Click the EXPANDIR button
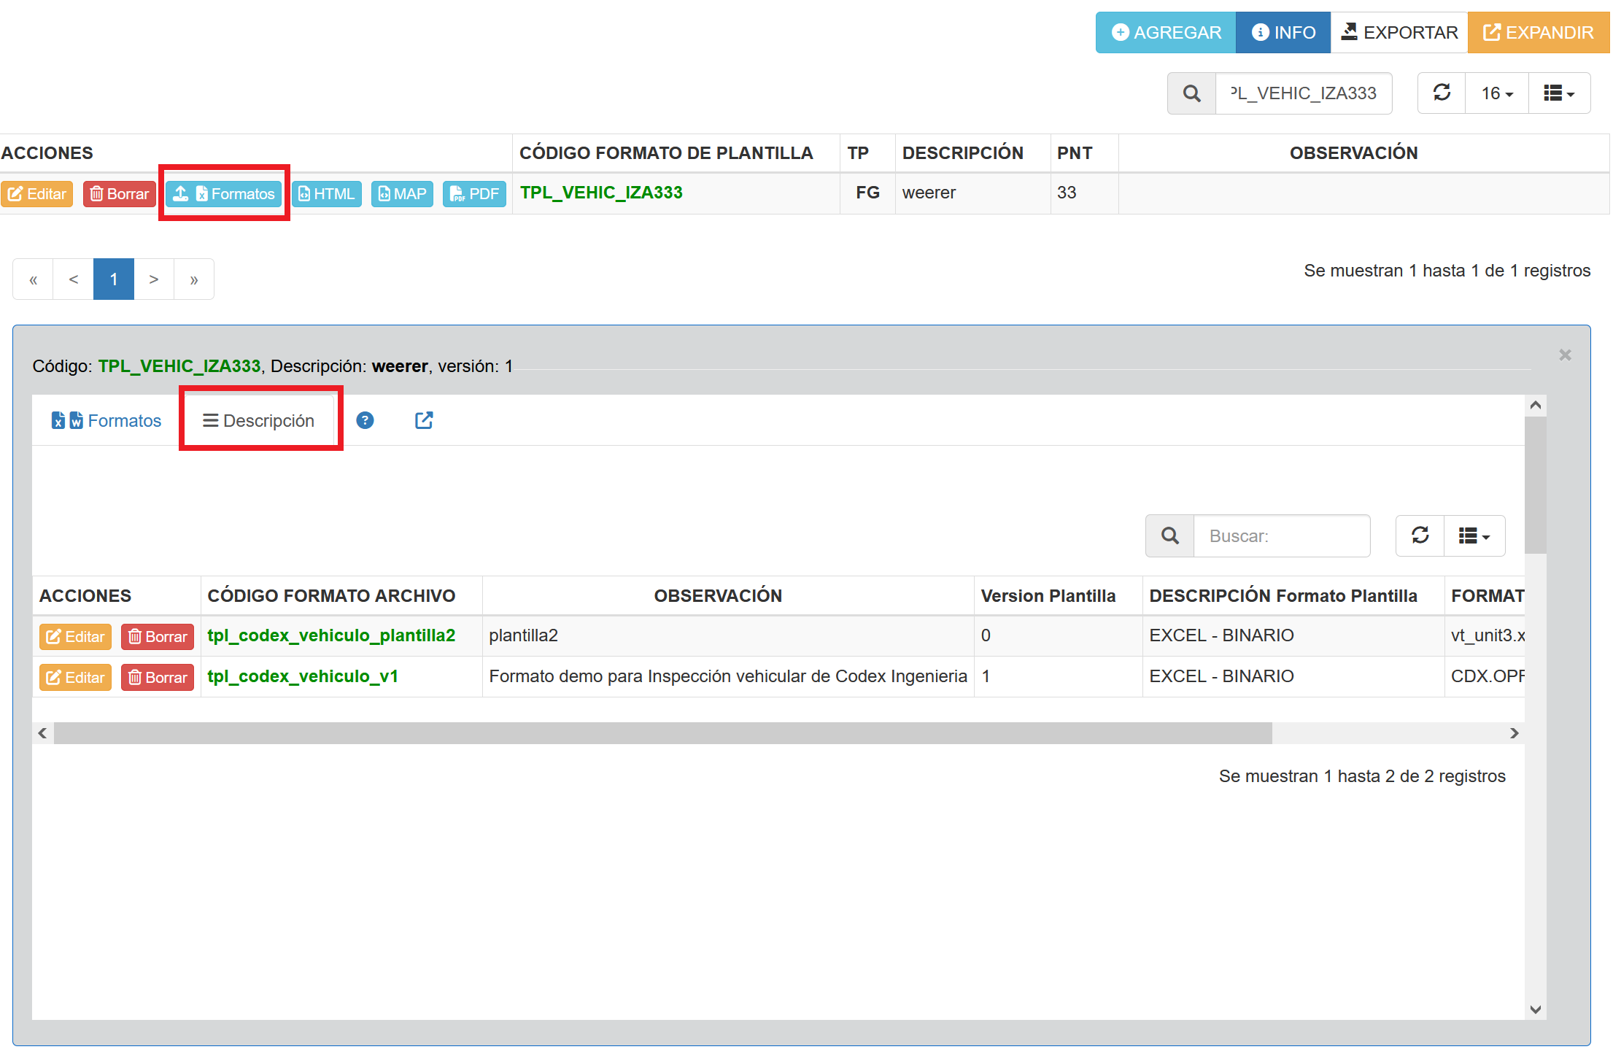 coord(1538,33)
